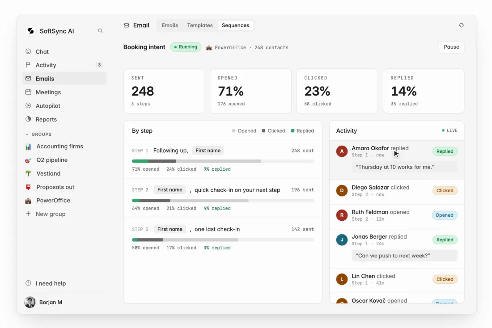
Task: Click the LIVE indicator in Activity panel
Action: pos(450,130)
